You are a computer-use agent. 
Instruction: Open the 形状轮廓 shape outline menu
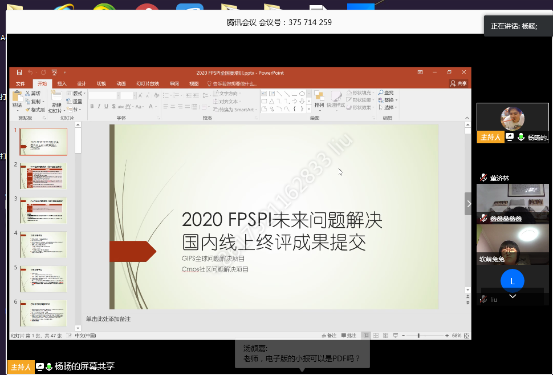click(x=360, y=100)
